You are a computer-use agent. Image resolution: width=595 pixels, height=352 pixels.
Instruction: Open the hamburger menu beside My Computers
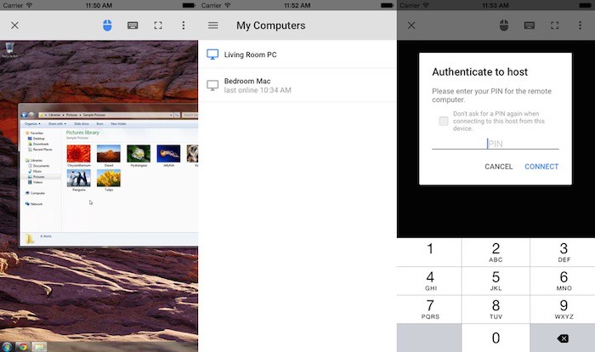click(x=212, y=26)
